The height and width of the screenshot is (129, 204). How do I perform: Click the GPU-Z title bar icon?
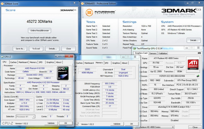135,49
